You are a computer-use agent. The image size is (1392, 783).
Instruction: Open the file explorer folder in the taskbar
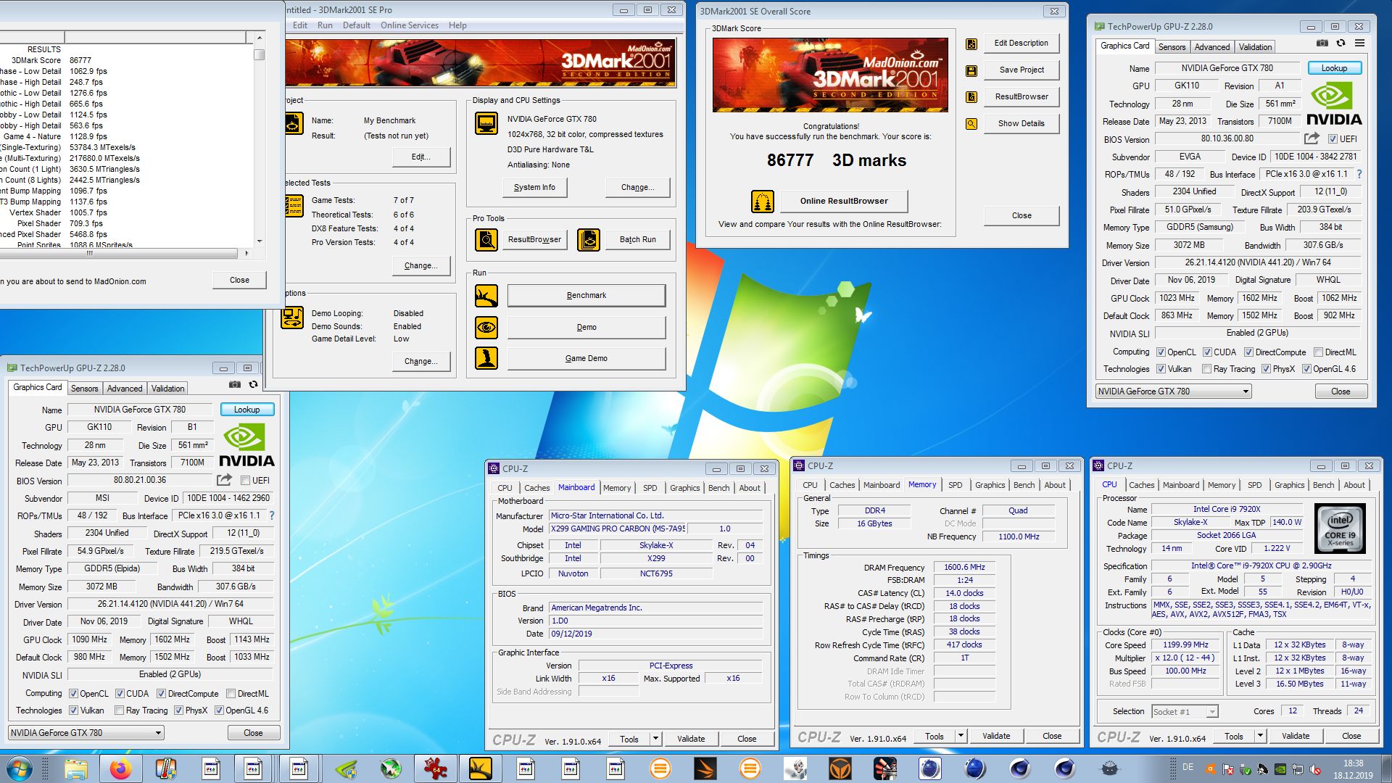[x=76, y=768]
